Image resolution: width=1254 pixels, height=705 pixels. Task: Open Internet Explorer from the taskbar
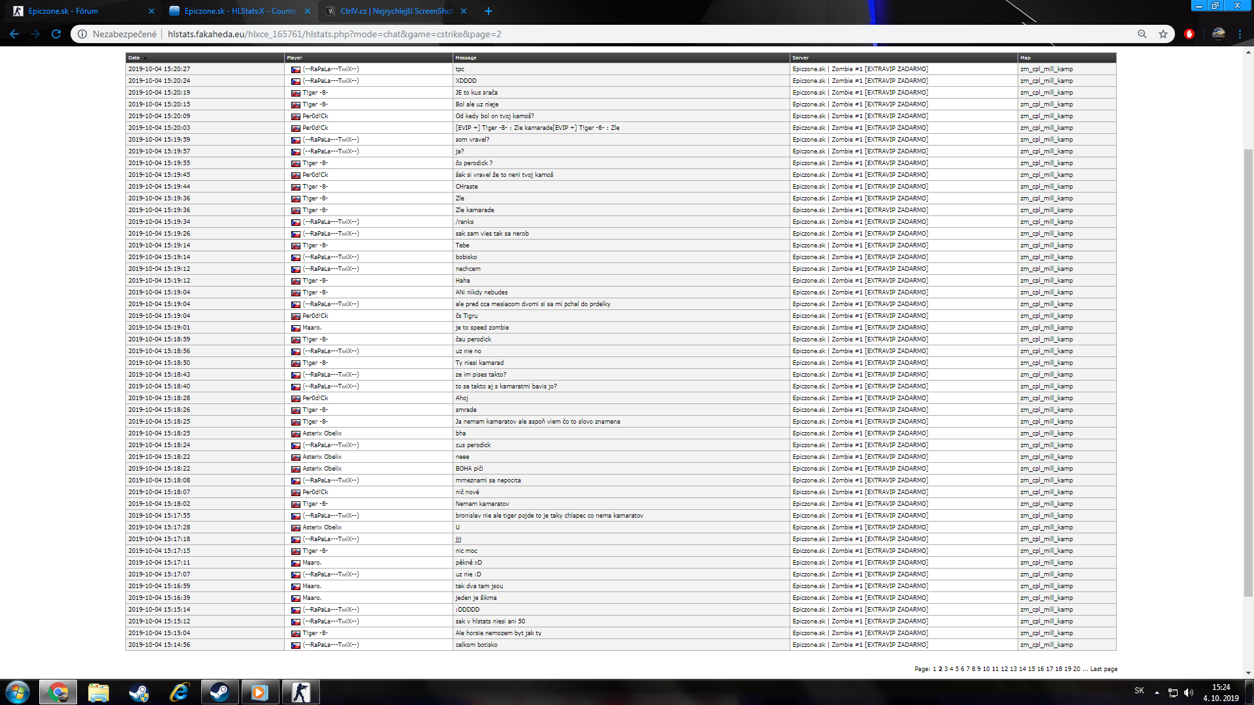pyautogui.click(x=179, y=692)
